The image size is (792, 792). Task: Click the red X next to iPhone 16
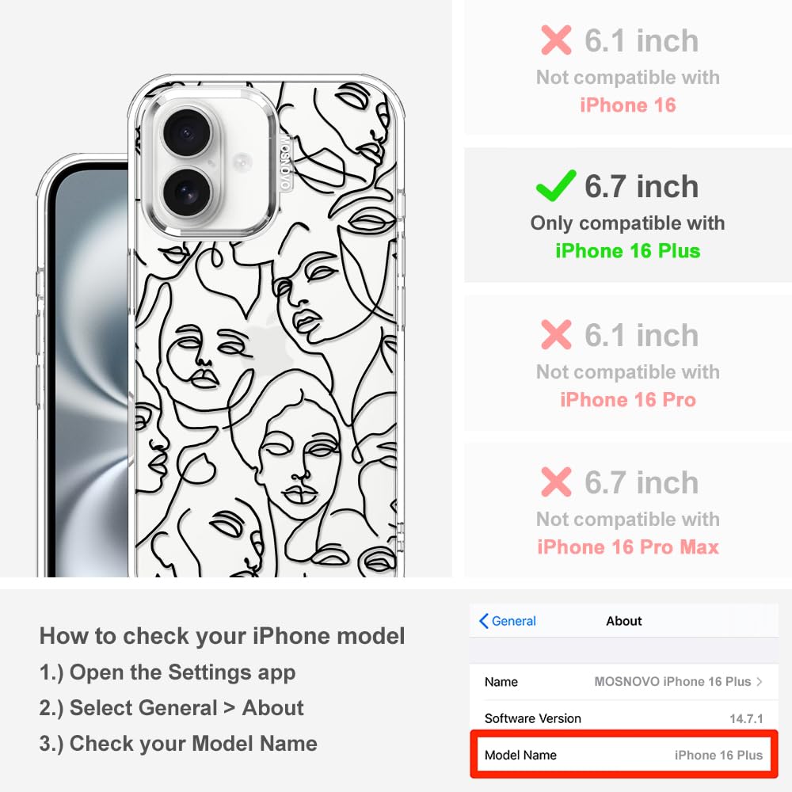(556, 40)
